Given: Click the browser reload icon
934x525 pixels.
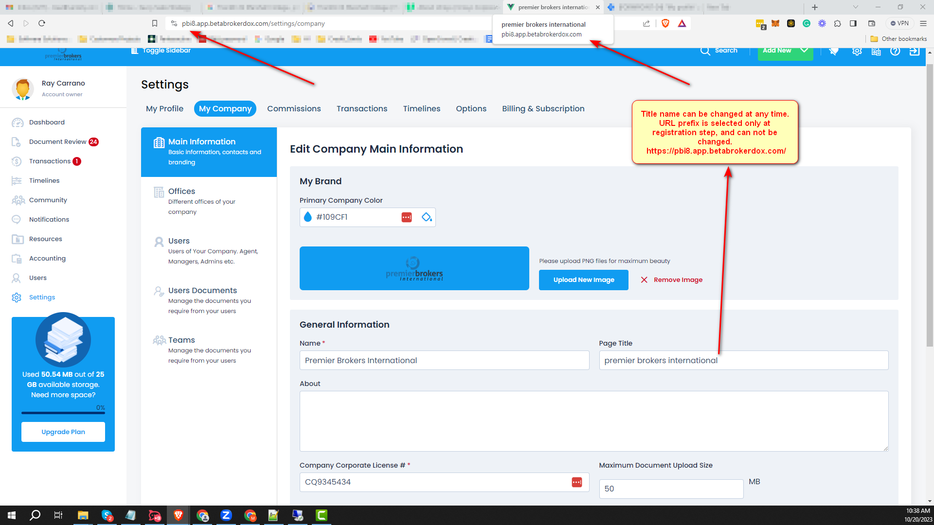Looking at the screenshot, I should [x=42, y=23].
